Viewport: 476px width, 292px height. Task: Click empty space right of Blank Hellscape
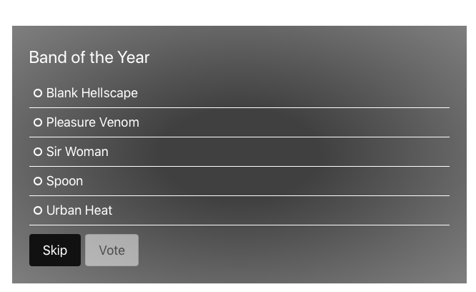coord(300,93)
